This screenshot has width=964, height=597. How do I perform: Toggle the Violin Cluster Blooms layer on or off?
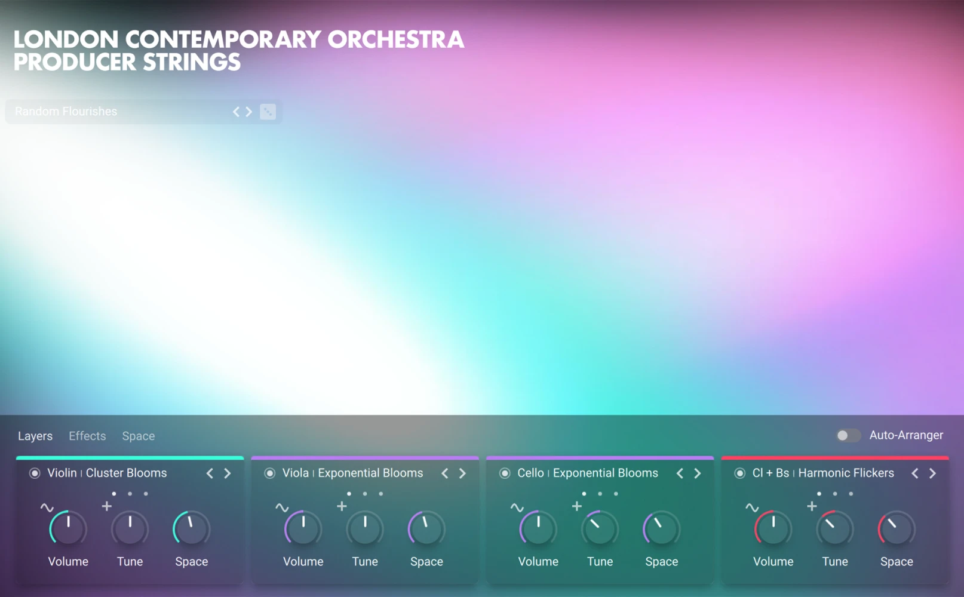pyautogui.click(x=34, y=473)
